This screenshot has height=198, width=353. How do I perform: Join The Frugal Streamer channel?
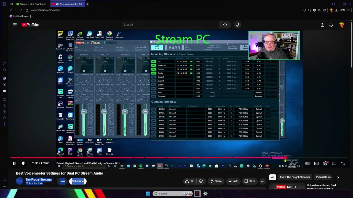(62, 181)
